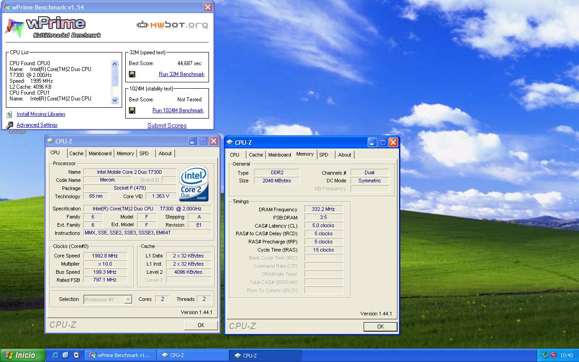Click the save icon beside Run 32M Benchmark
Viewport: 579px width, 362px height.
132,74
